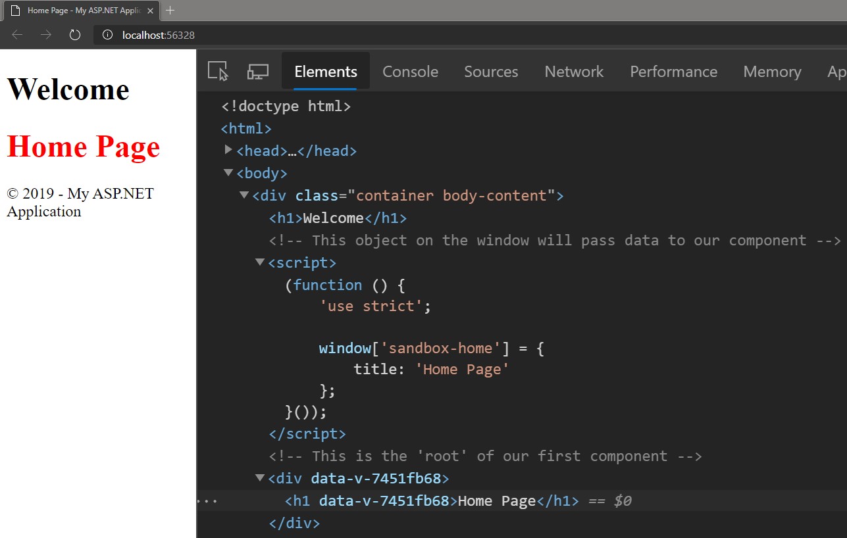
Task: Select the 'pass data to our component' comment
Action: pos(555,240)
